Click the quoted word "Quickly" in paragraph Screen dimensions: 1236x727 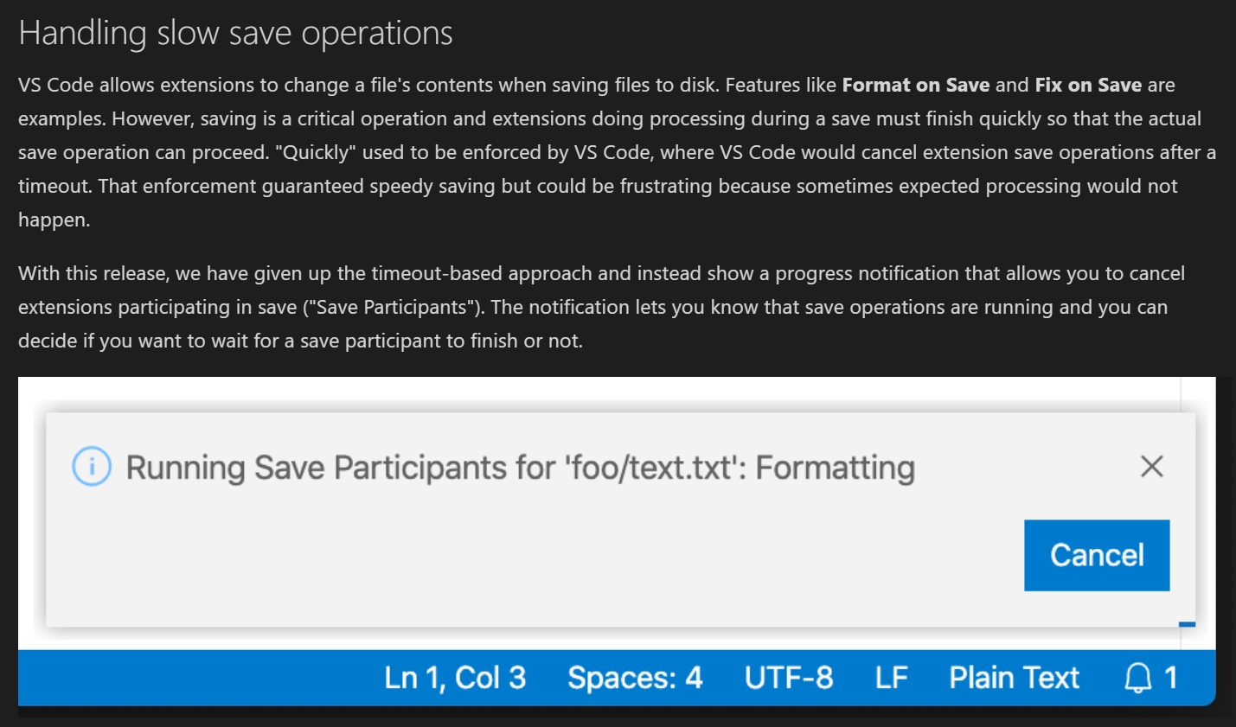pyautogui.click(x=316, y=152)
